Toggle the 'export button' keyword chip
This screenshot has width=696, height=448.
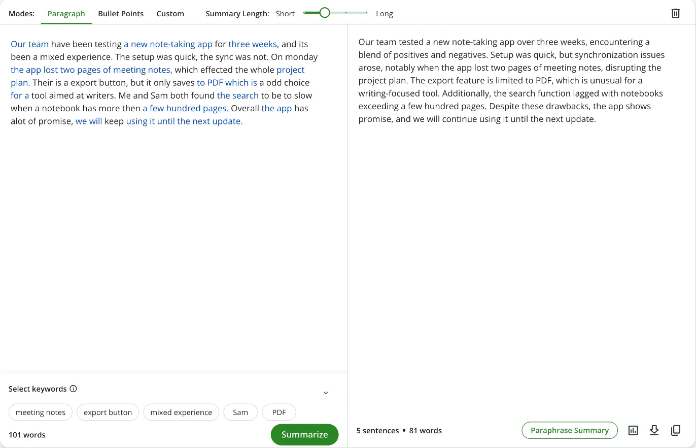pos(108,412)
